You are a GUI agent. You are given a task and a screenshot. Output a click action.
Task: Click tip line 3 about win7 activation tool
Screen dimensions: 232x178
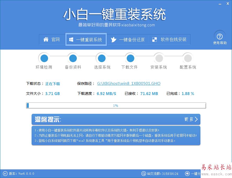[105, 141]
